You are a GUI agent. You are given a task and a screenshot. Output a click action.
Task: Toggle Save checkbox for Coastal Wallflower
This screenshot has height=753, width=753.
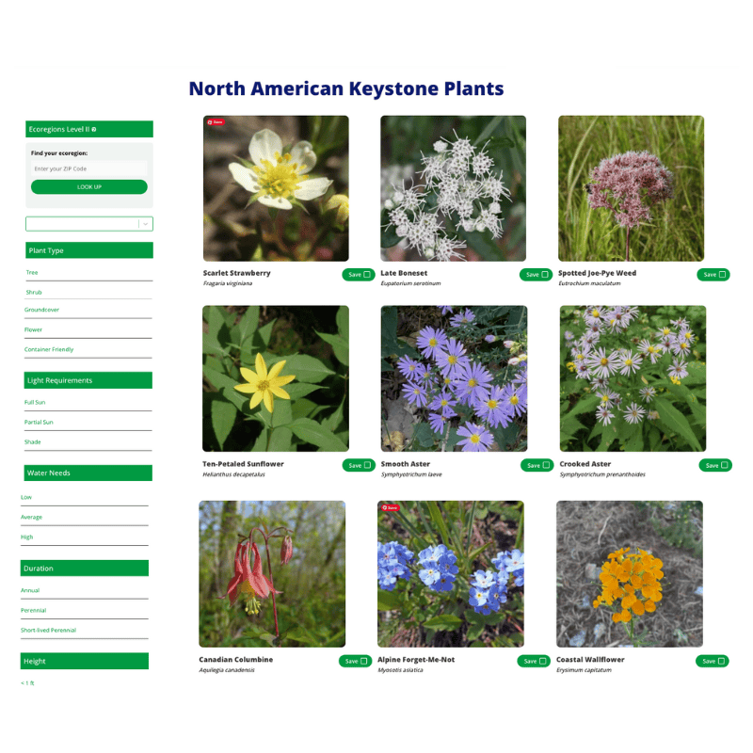tap(722, 661)
